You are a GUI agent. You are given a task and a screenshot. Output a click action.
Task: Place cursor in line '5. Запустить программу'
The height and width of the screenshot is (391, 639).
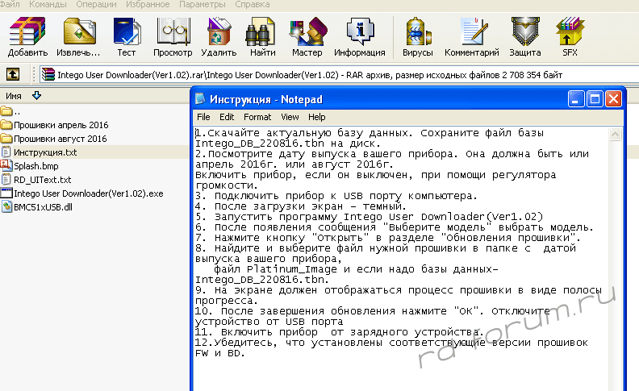369,217
